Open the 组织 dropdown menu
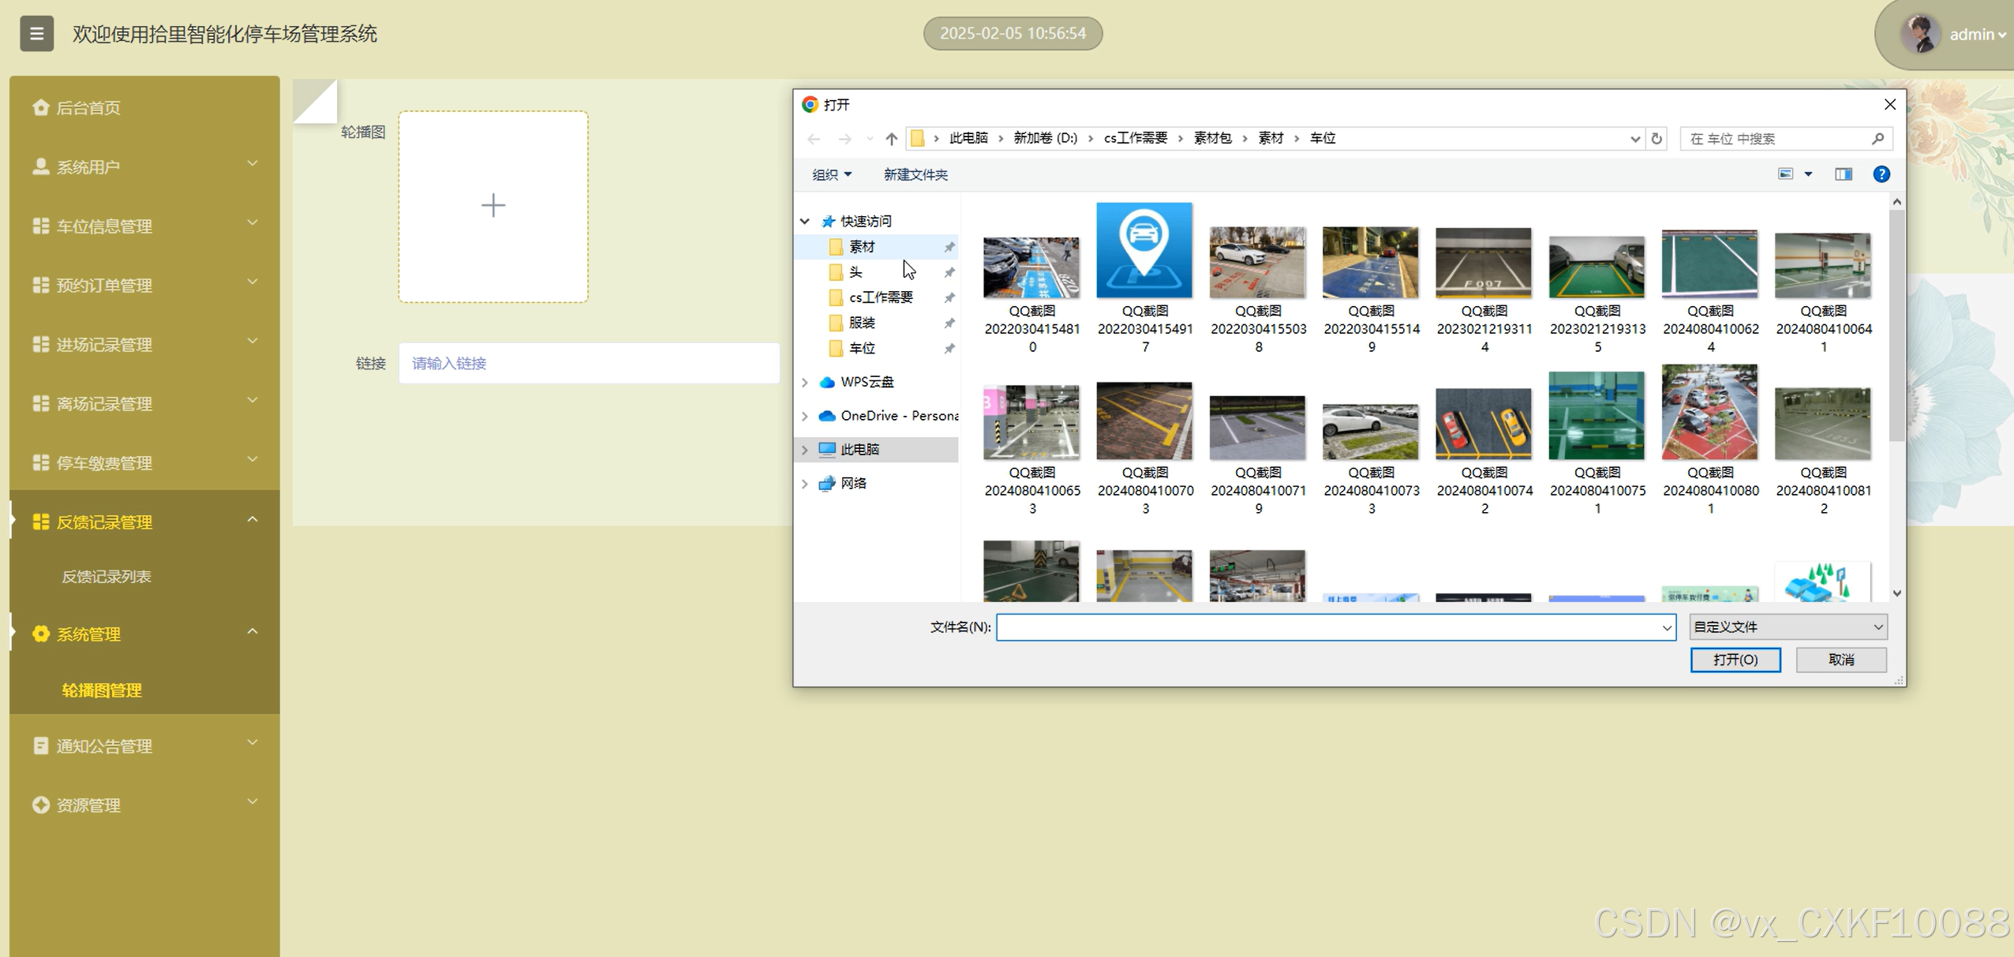 coord(831,174)
